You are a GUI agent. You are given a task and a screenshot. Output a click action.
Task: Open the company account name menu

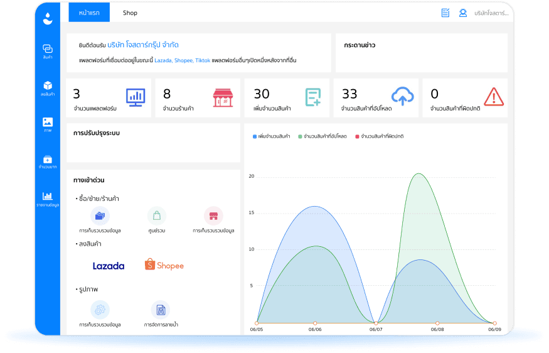491,13
